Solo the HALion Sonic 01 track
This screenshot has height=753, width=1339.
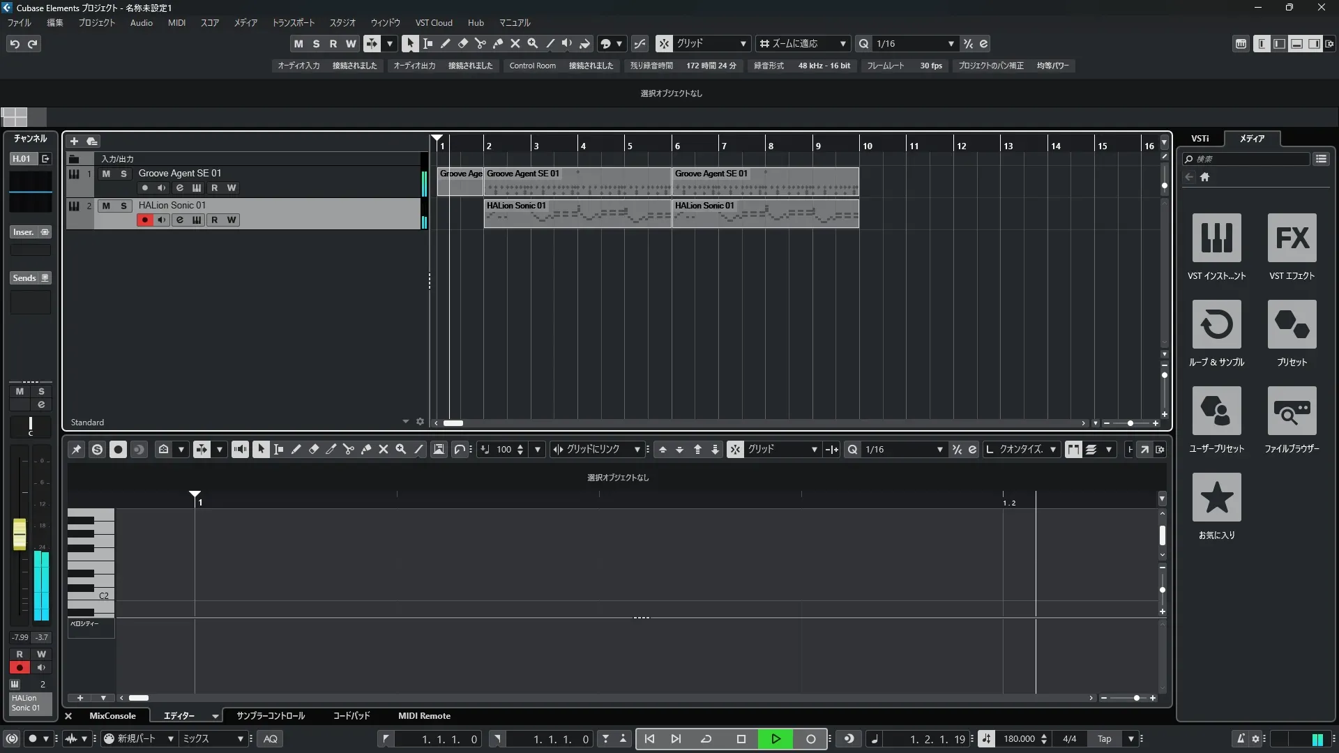[123, 206]
